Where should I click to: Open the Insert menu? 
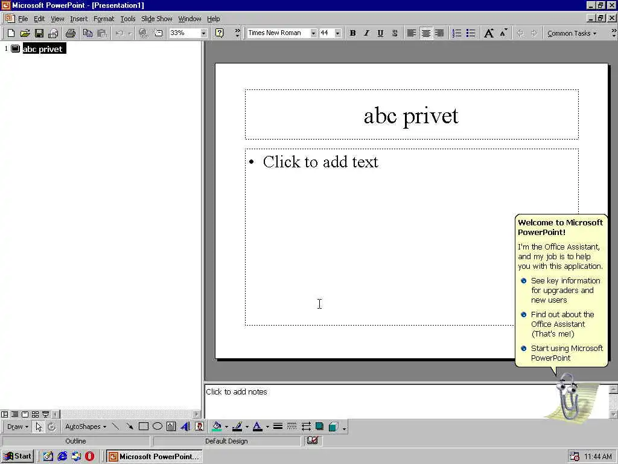point(78,19)
